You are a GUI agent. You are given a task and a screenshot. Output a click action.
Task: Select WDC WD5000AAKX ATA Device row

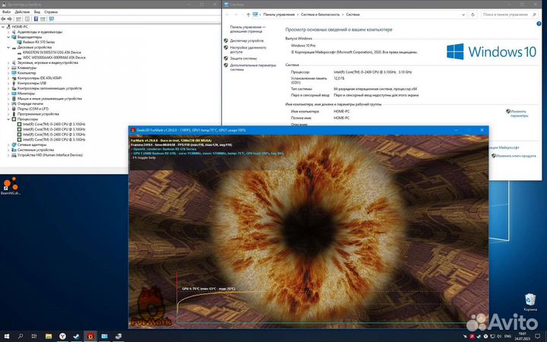54,58
